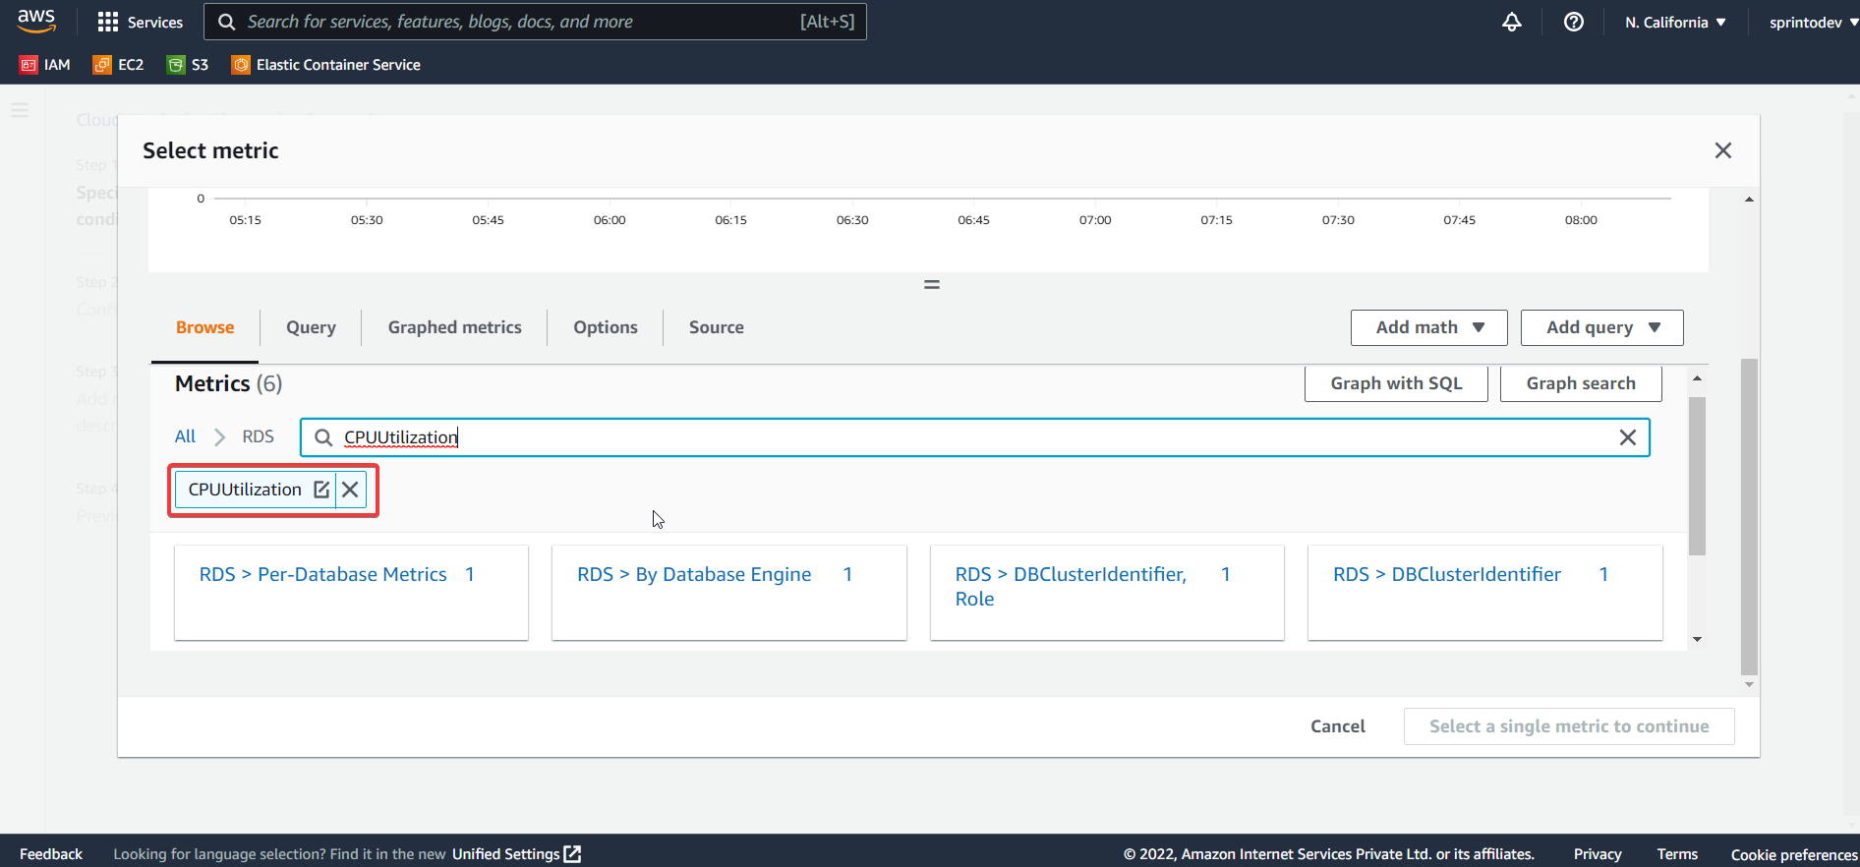1860x867 pixels.
Task: Open RDS > DBClusterIdentifier card
Action: click(1485, 593)
